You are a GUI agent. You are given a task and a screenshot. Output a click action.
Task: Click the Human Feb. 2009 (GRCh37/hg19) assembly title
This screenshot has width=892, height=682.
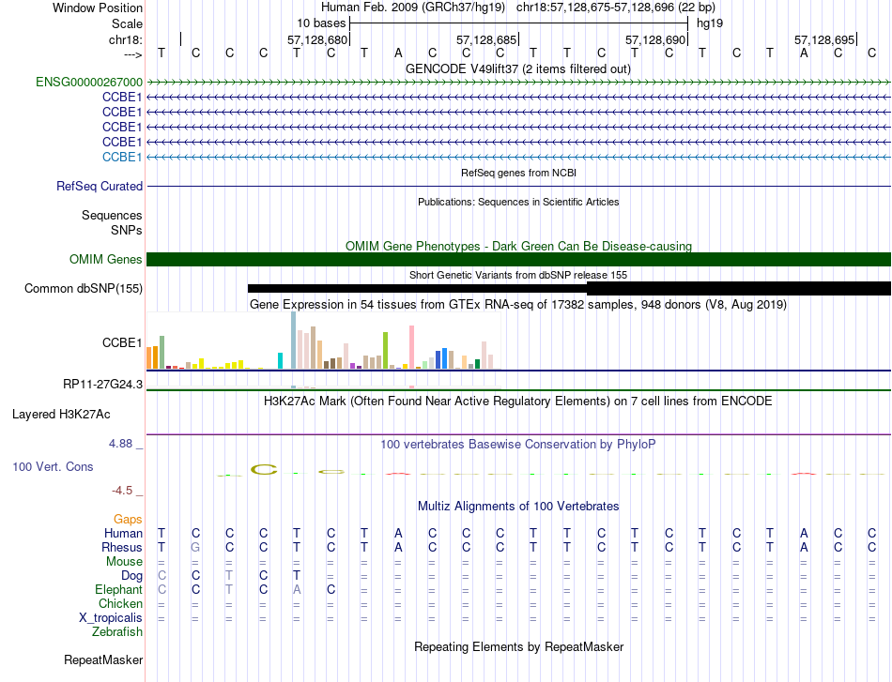413,8
